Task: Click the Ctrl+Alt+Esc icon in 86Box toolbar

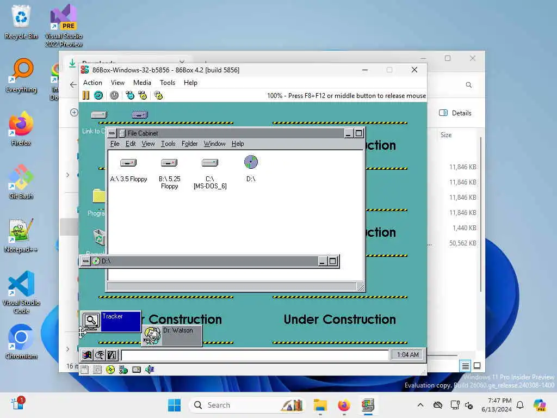Action: coord(143,95)
